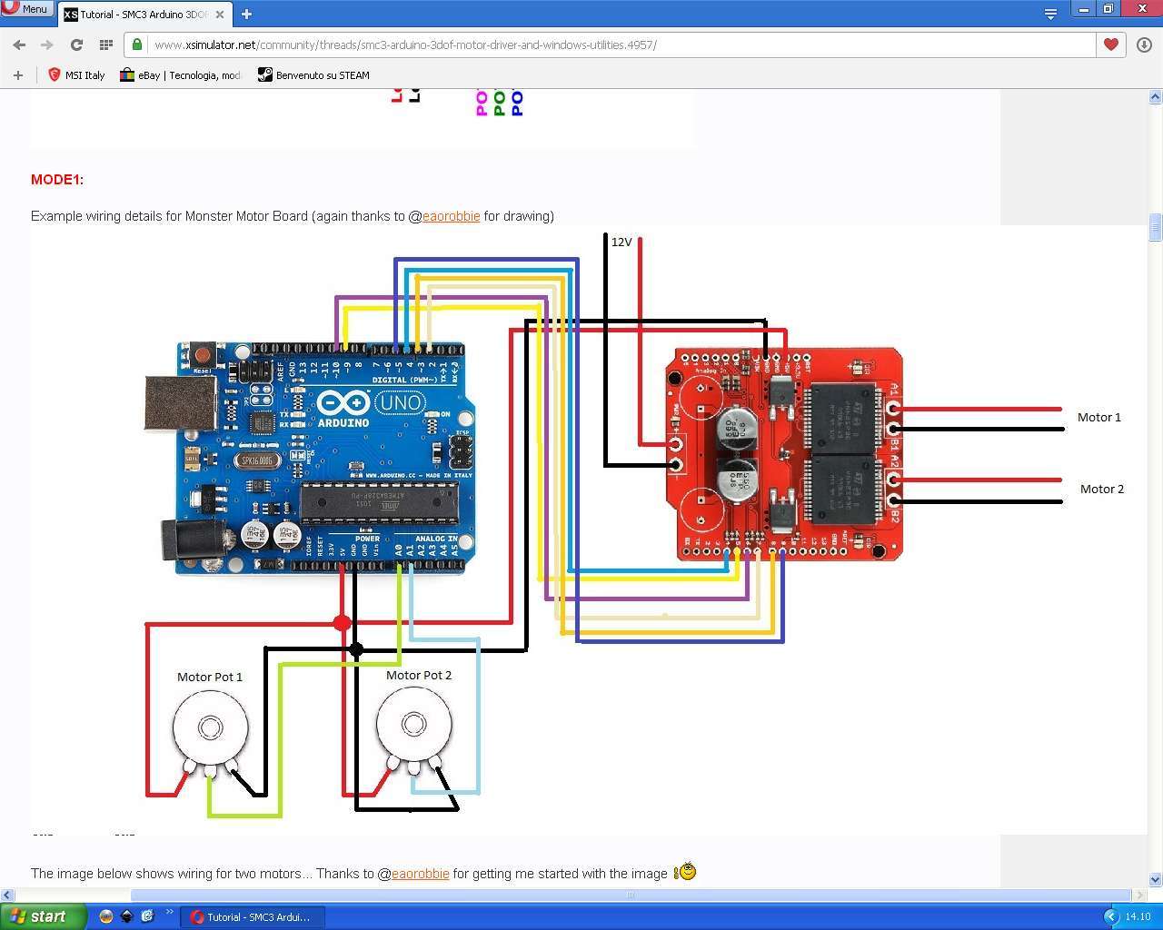Open the Speed Dial start page

(105, 45)
